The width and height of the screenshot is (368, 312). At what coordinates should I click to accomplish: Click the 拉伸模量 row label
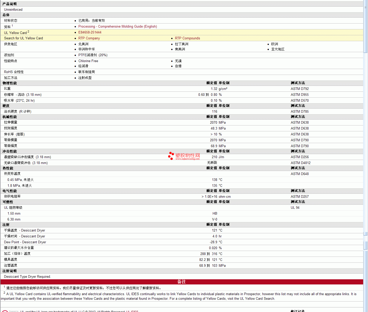[x=11, y=122]
